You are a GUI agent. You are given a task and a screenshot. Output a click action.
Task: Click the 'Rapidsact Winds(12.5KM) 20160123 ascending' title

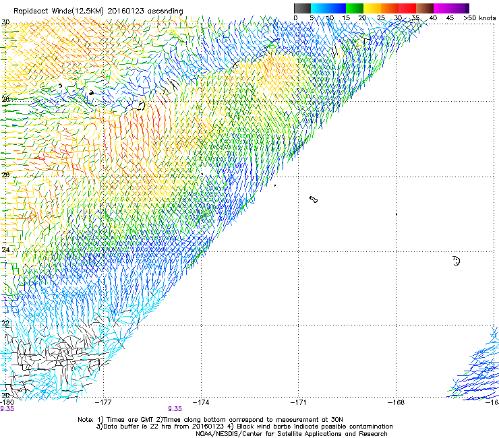pyautogui.click(x=98, y=11)
